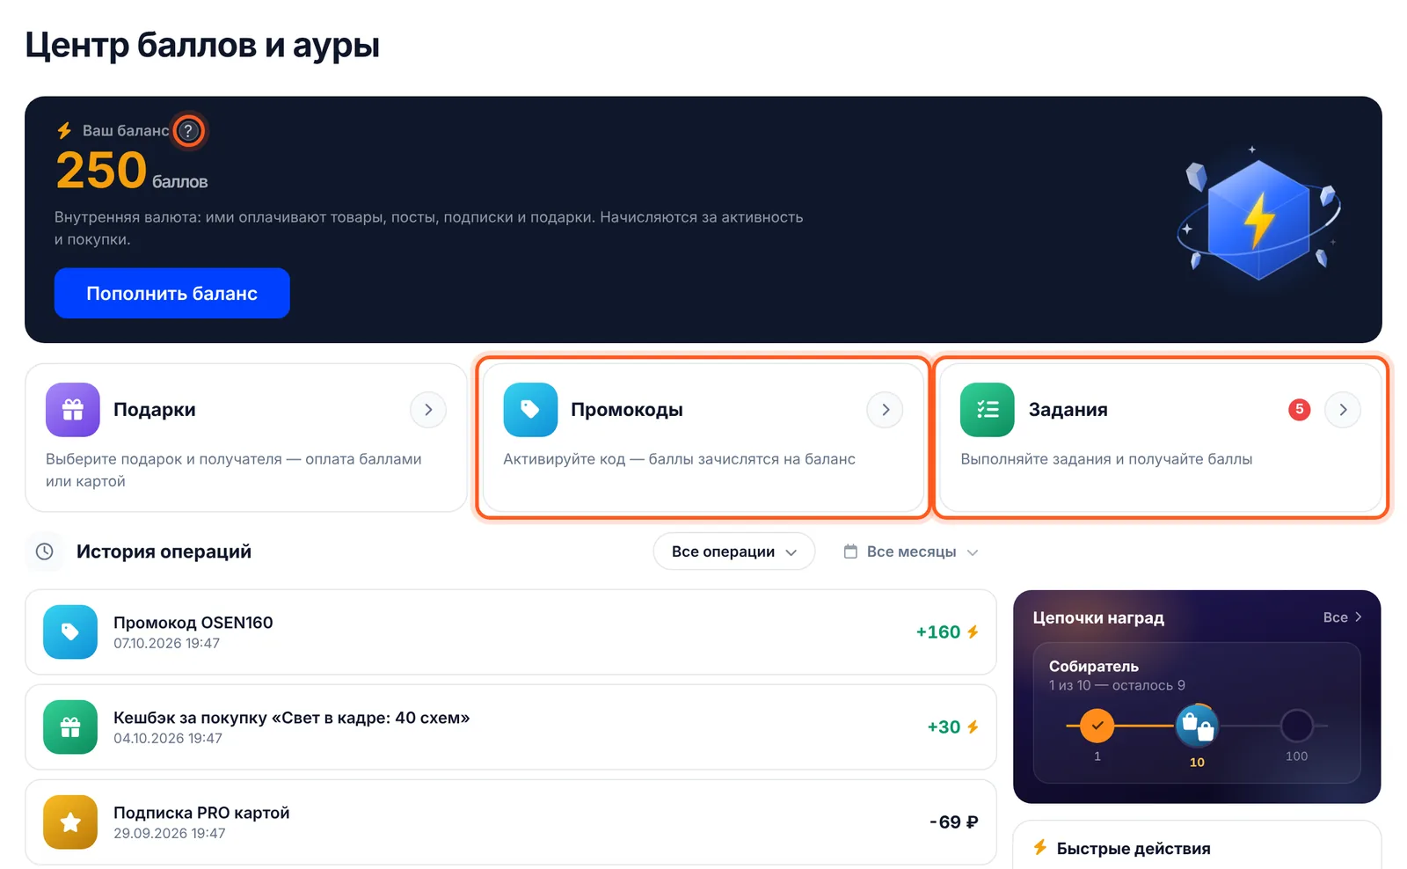The width and height of the screenshot is (1407, 869).
Task: Click the shopping bag step 10 marker
Action: coord(1197,726)
